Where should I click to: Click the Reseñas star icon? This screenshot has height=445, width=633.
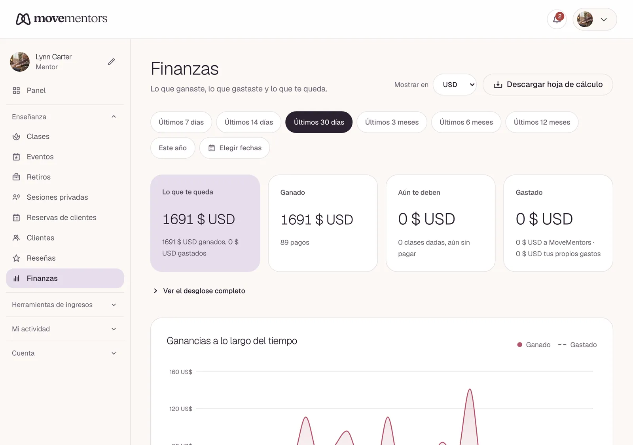pos(16,258)
